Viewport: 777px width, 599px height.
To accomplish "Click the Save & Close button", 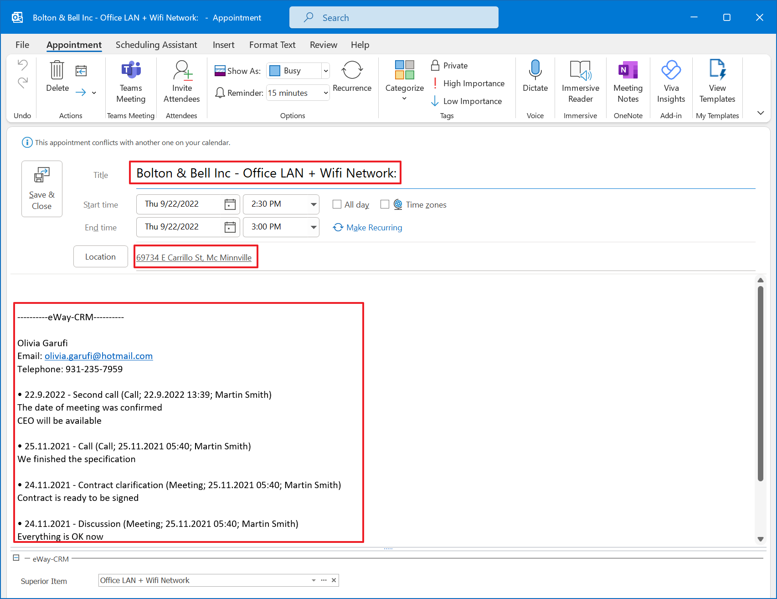I will click(x=42, y=189).
